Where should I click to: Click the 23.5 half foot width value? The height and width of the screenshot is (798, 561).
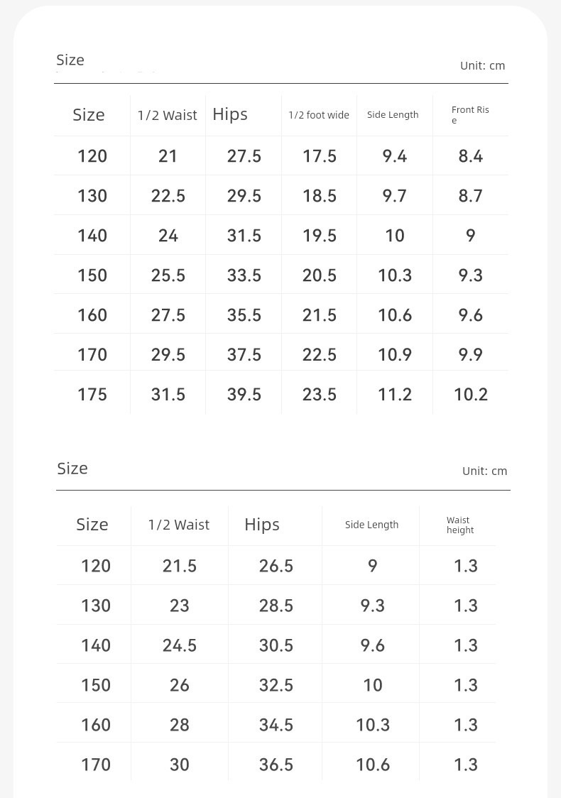[319, 395]
